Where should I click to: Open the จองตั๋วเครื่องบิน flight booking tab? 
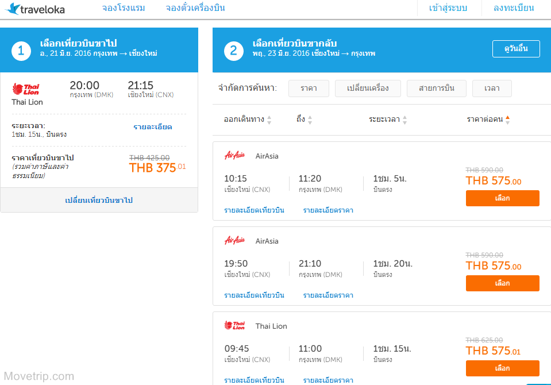click(195, 9)
